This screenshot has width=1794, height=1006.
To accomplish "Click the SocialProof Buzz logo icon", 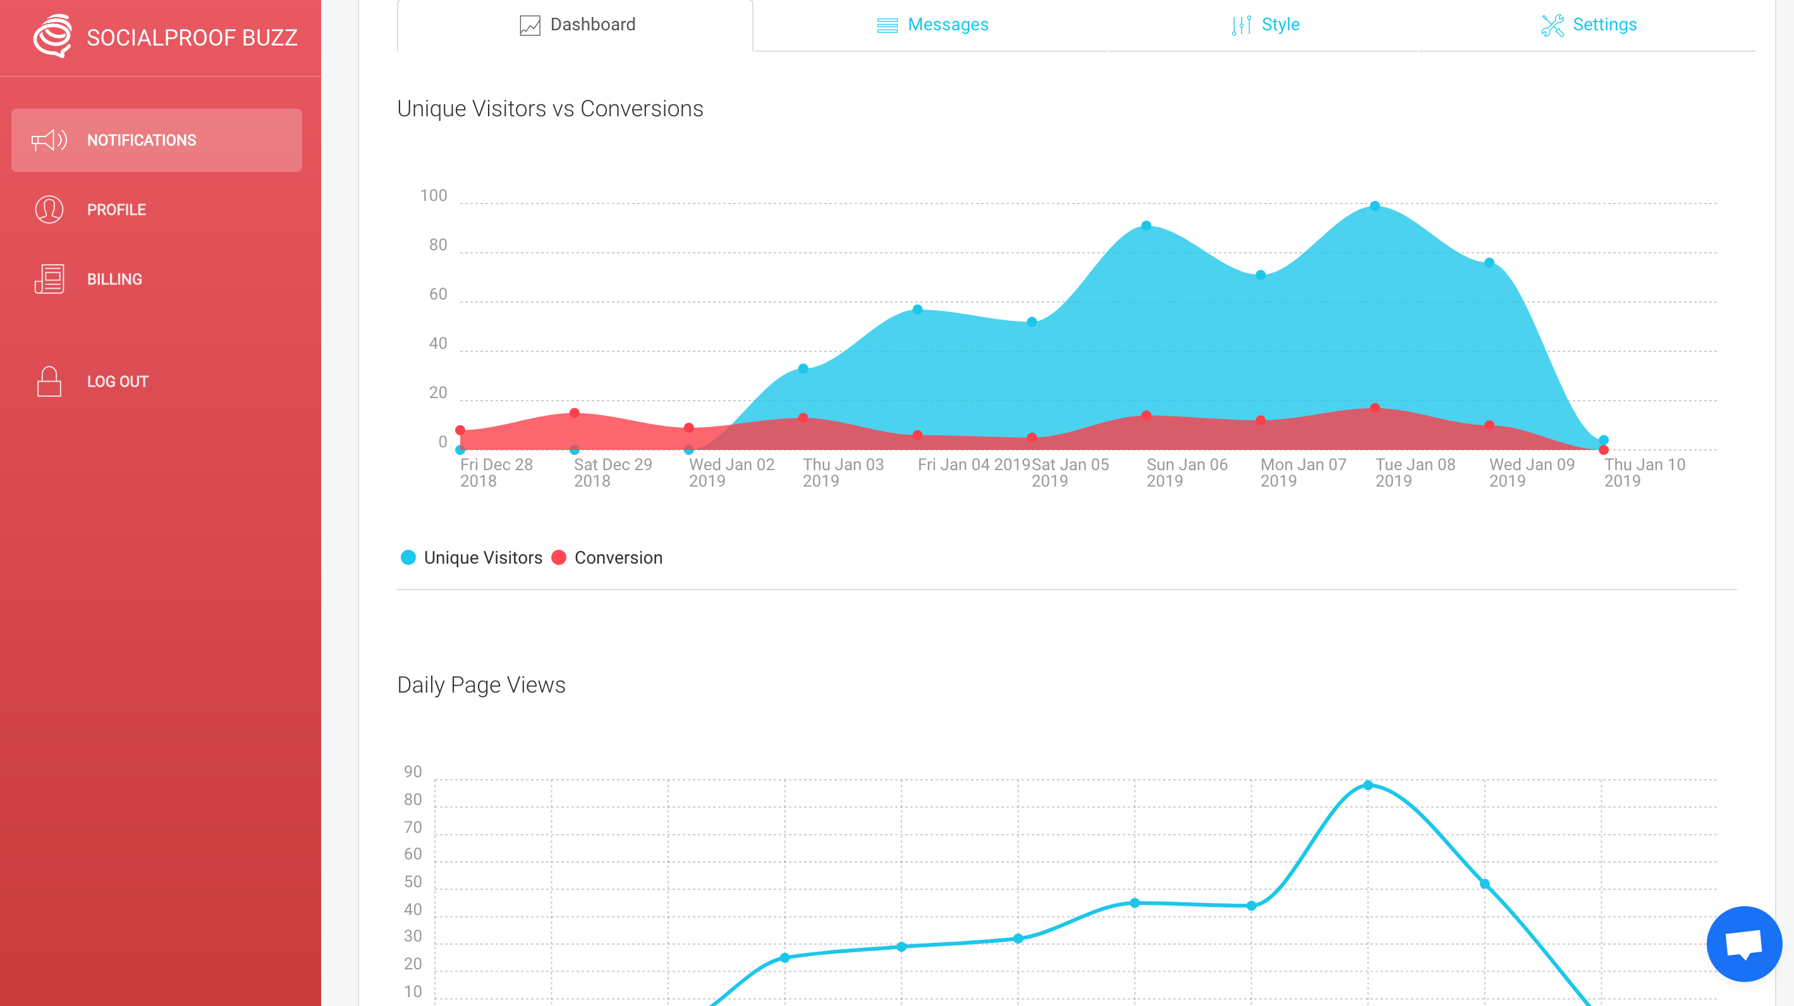I will pos(52,36).
